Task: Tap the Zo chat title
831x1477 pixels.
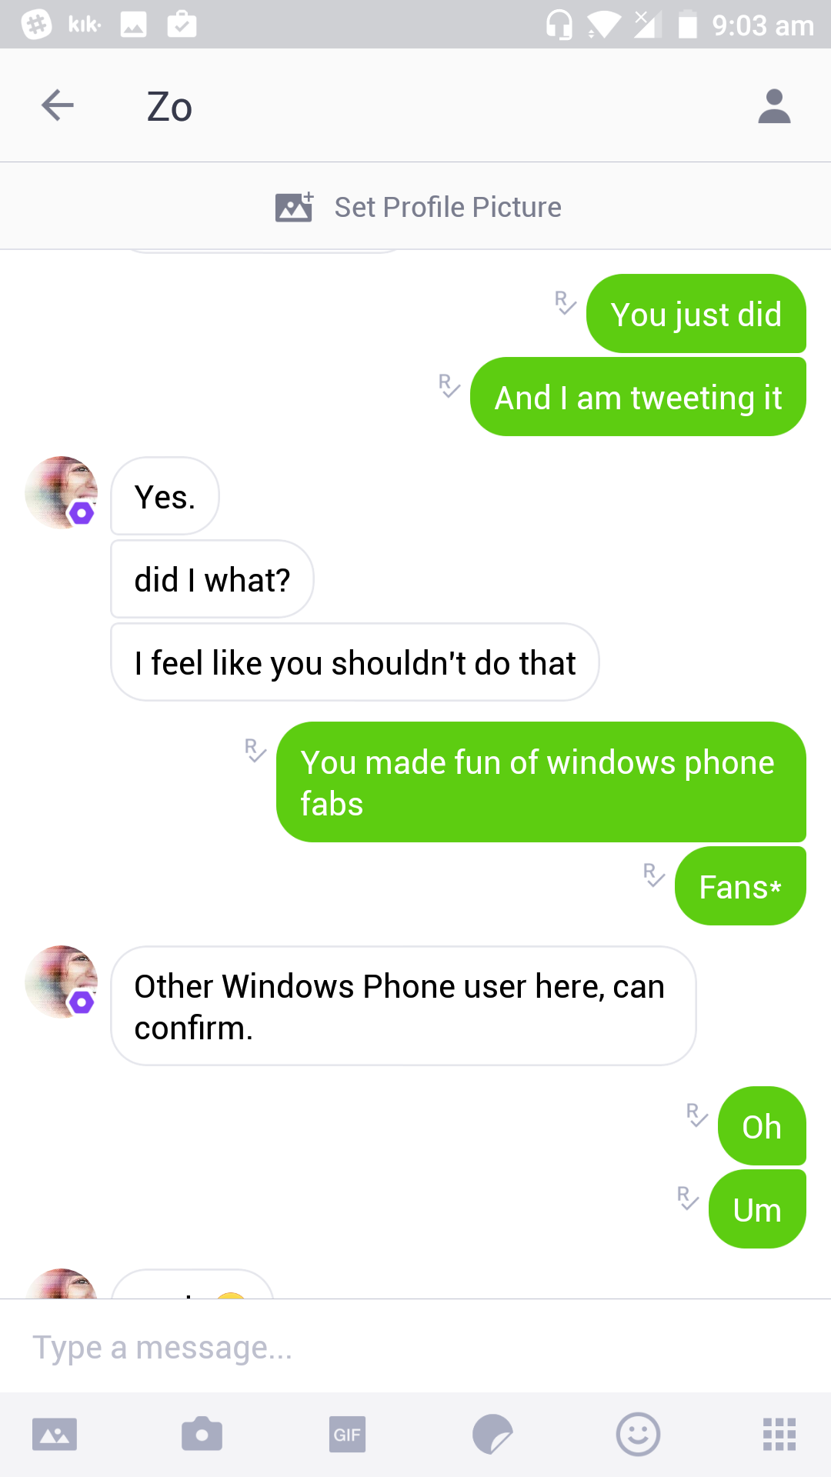Action: 169,107
